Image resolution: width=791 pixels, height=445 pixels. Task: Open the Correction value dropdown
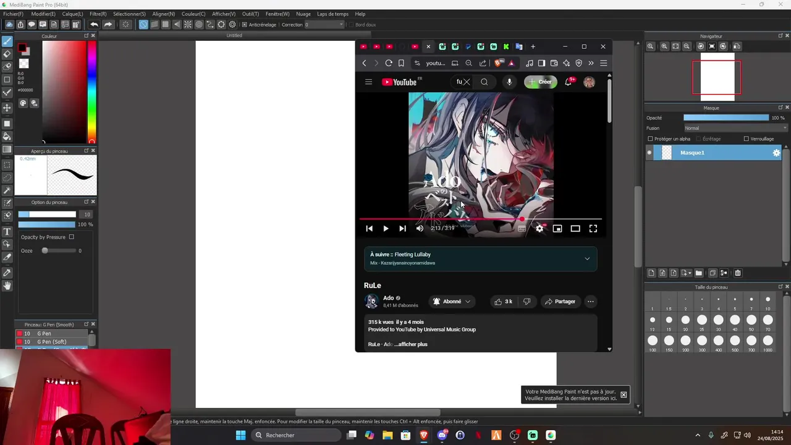[324, 25]
